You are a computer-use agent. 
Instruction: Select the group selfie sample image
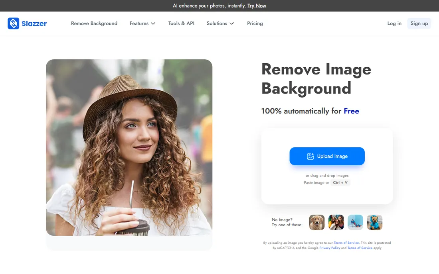[x=336, y=222]
